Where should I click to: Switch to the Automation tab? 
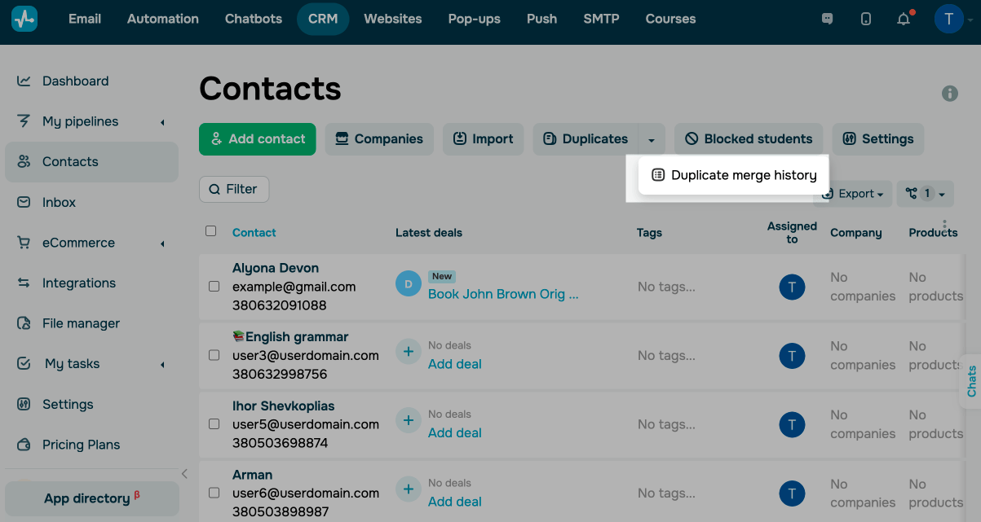163,19
